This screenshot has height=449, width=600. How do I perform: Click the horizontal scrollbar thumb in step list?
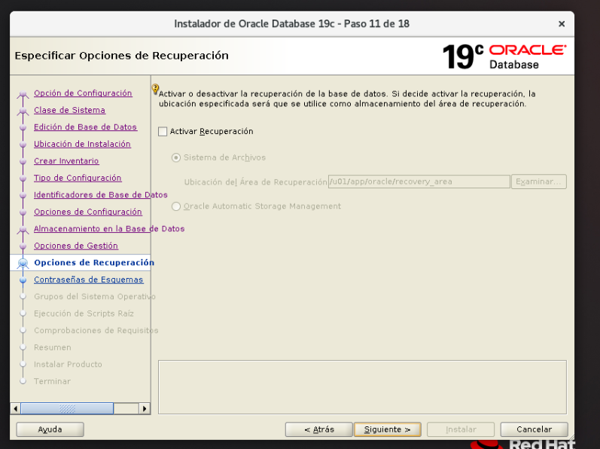coord(67,408)
